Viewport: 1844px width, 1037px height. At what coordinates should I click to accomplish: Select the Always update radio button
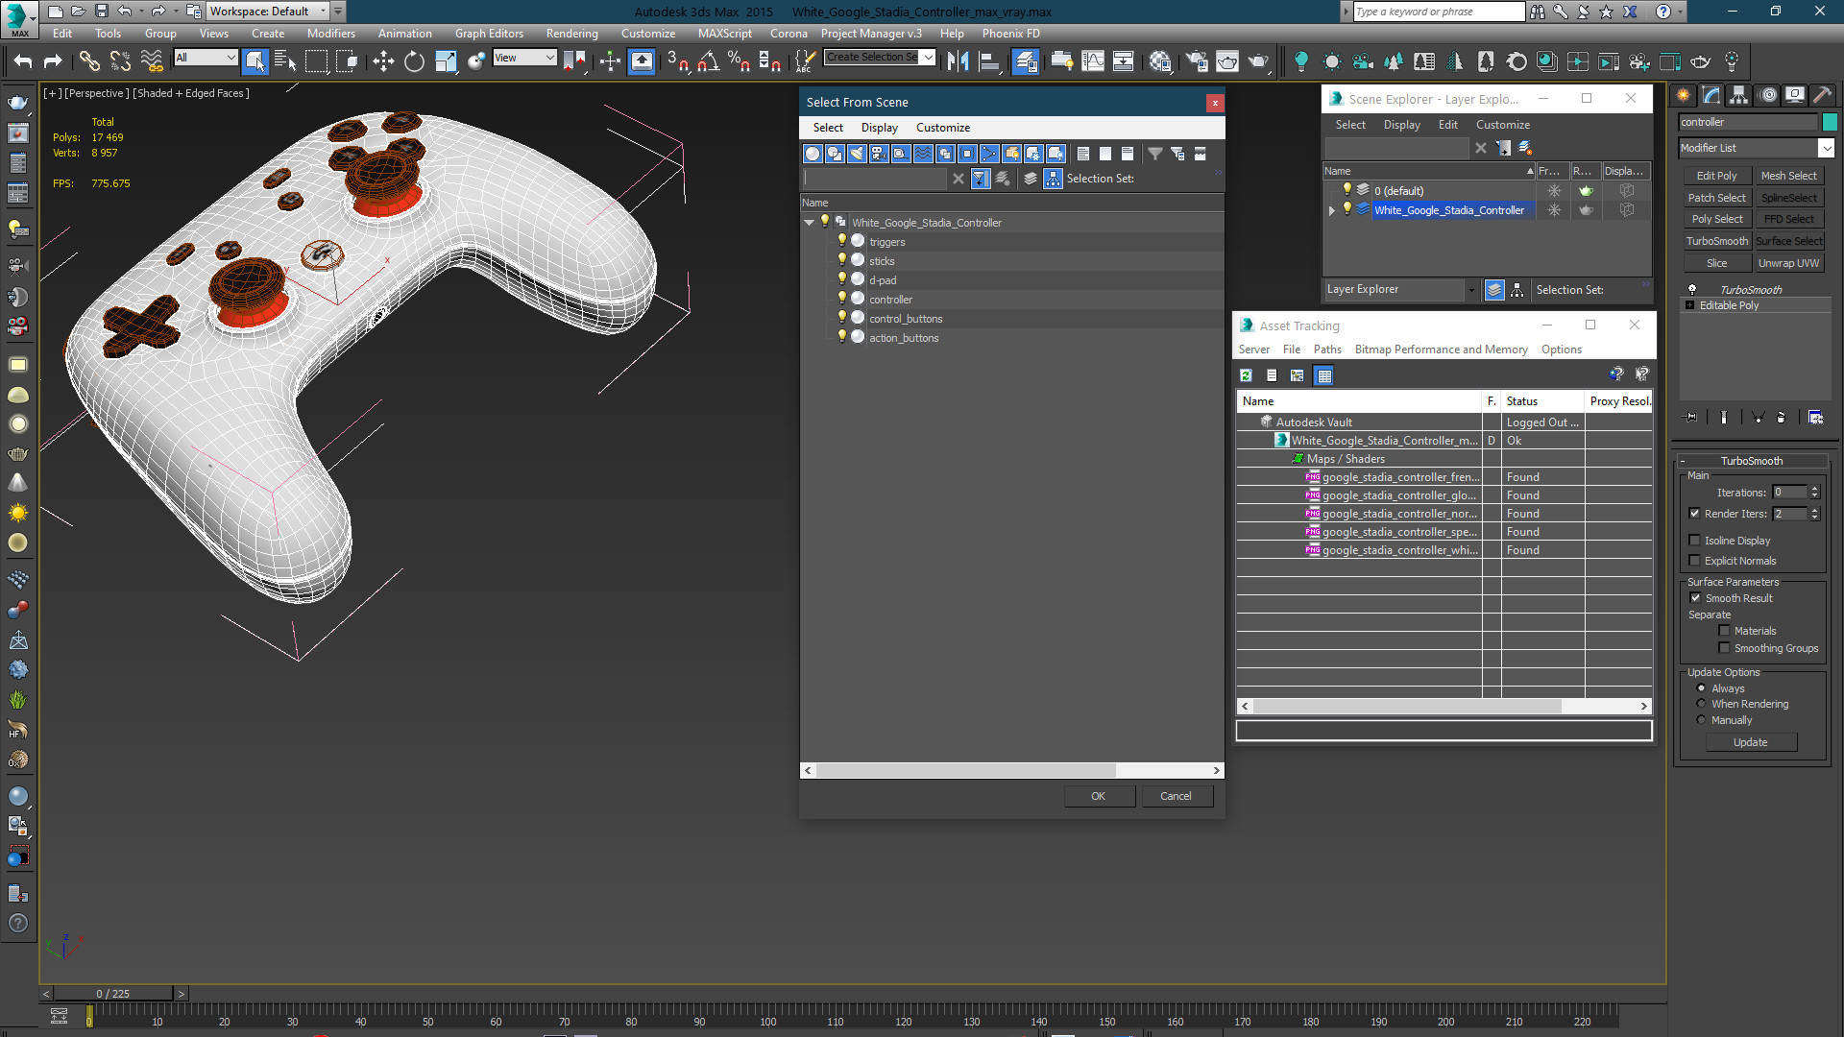[1701, 688]
